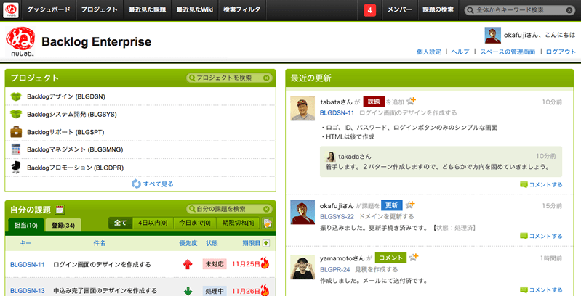Viewport: 581px width, 296px height.
Task: Open the 個人設定 link
Action: [x=429, y=52]
